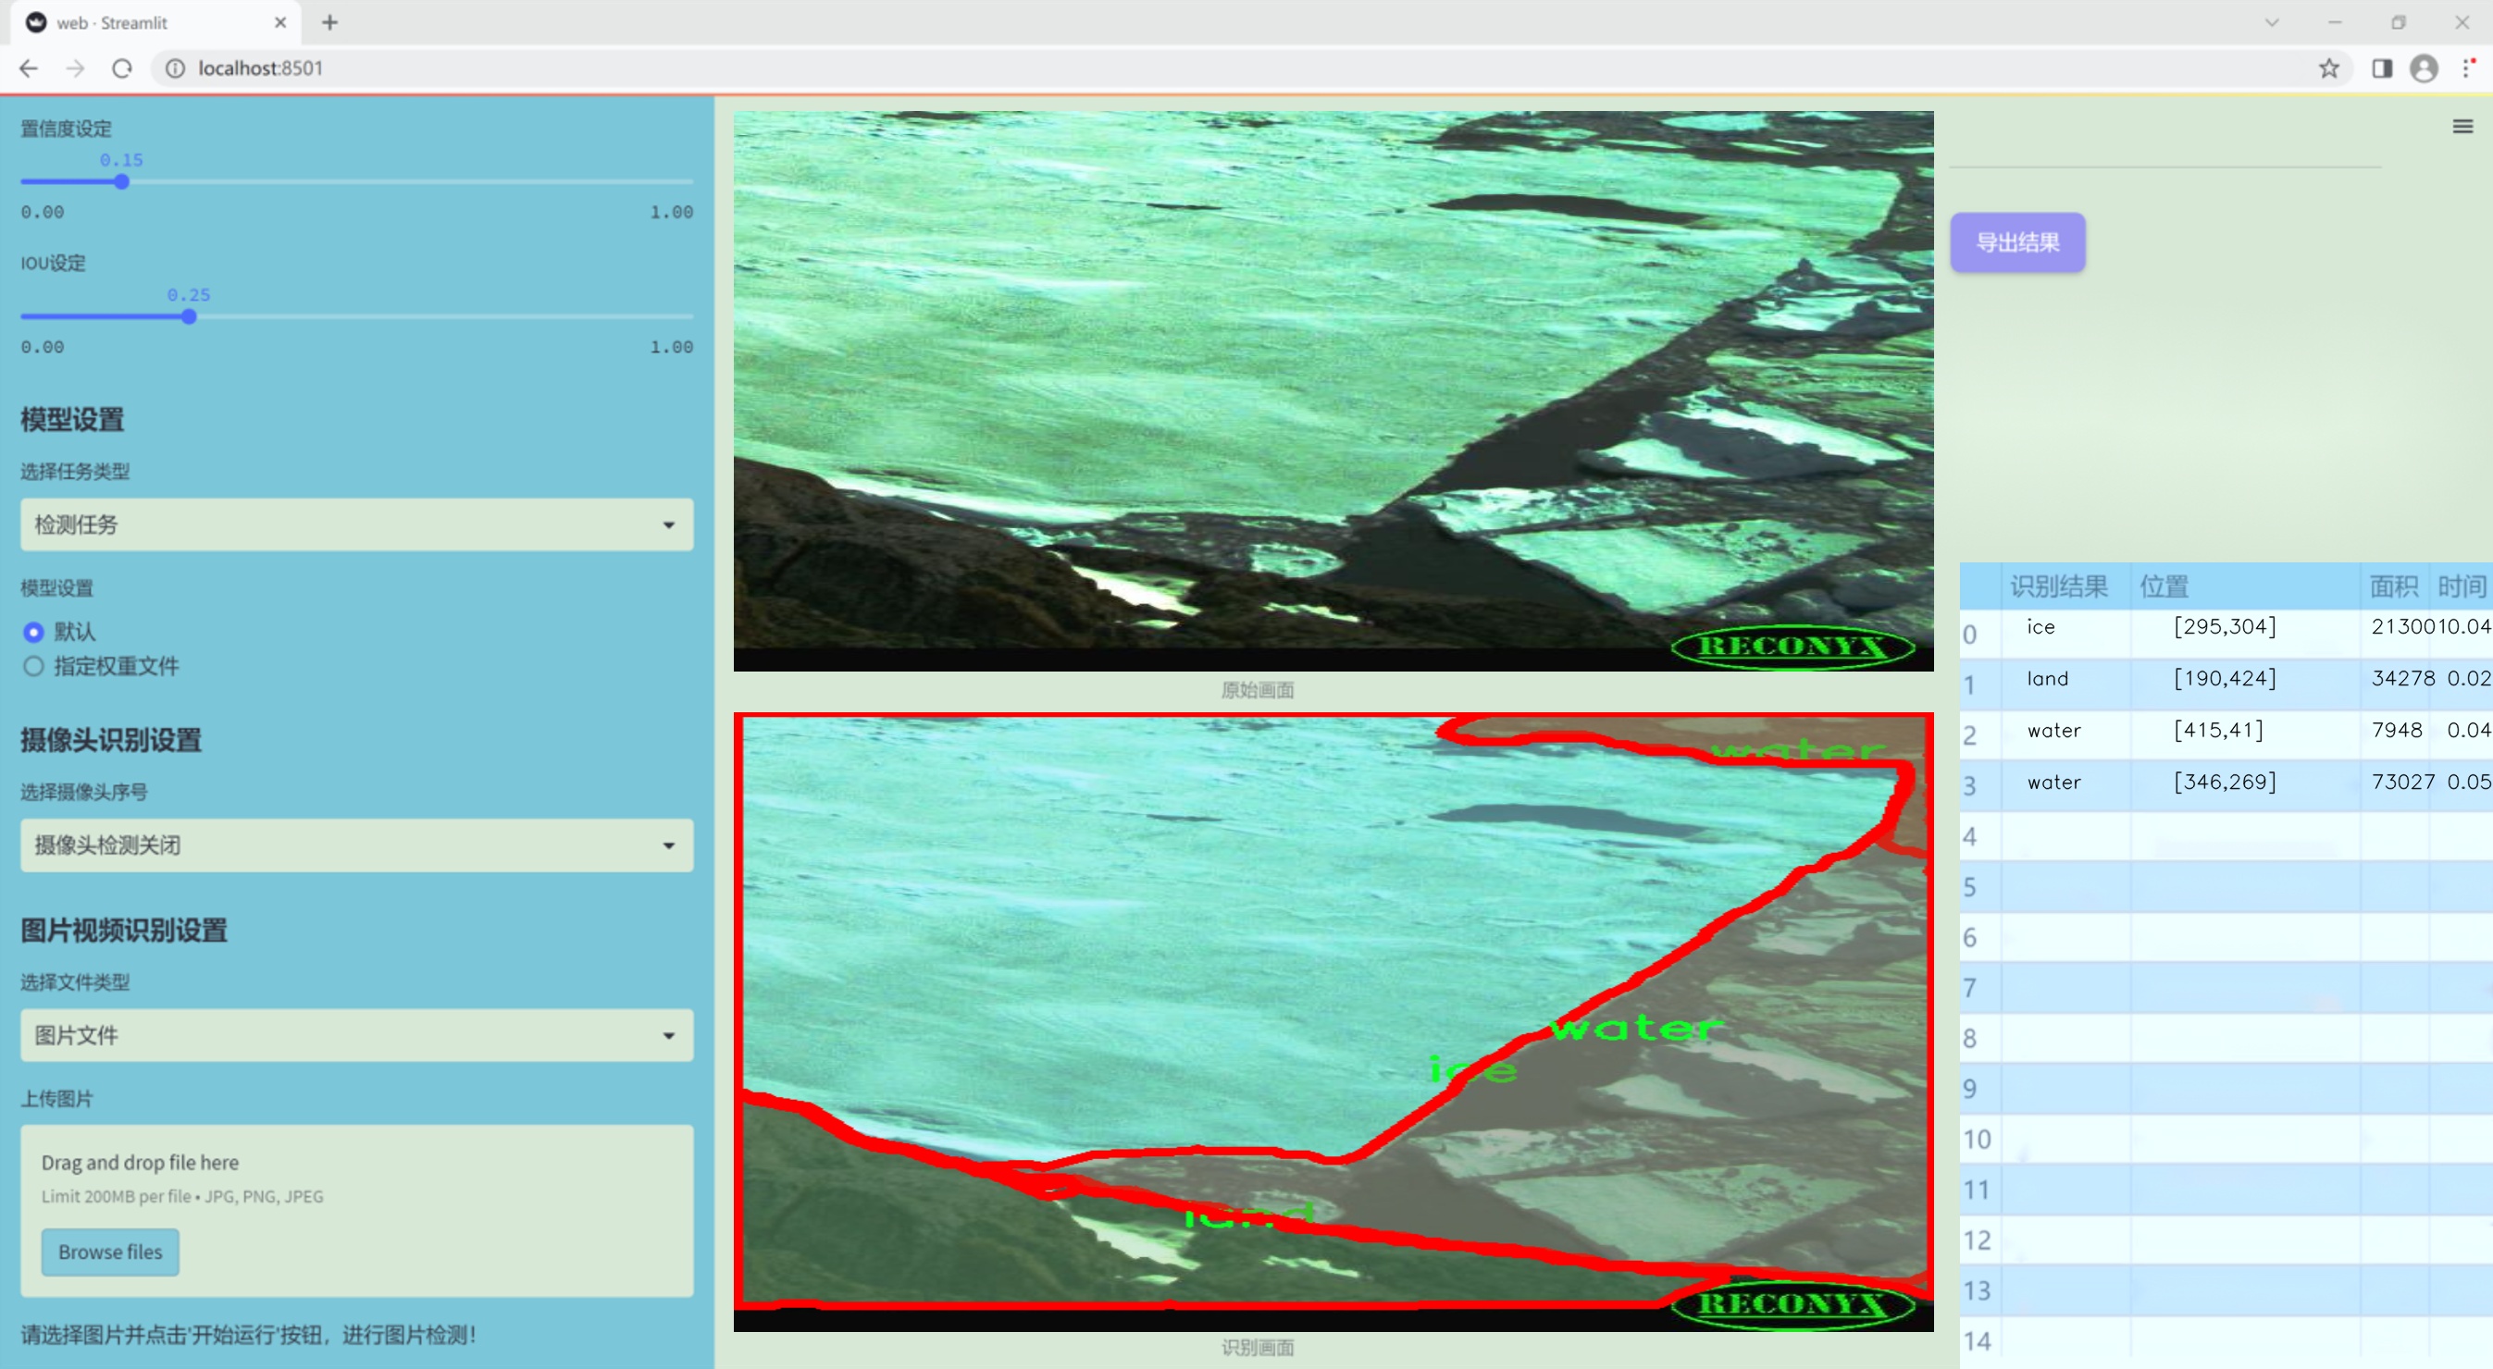Click the site information icon
Screen dimensions: 2493x1369
(x=175, y=68)
